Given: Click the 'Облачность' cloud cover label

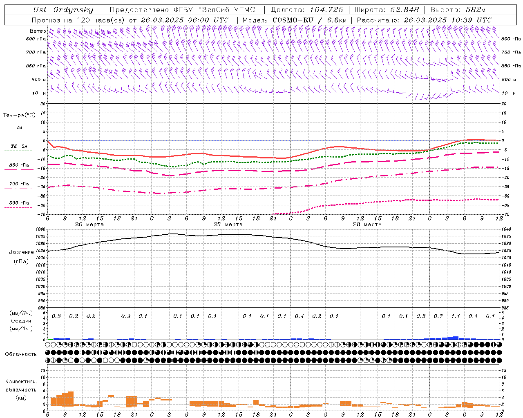Looking at the screenshot, I should point(21,354).
